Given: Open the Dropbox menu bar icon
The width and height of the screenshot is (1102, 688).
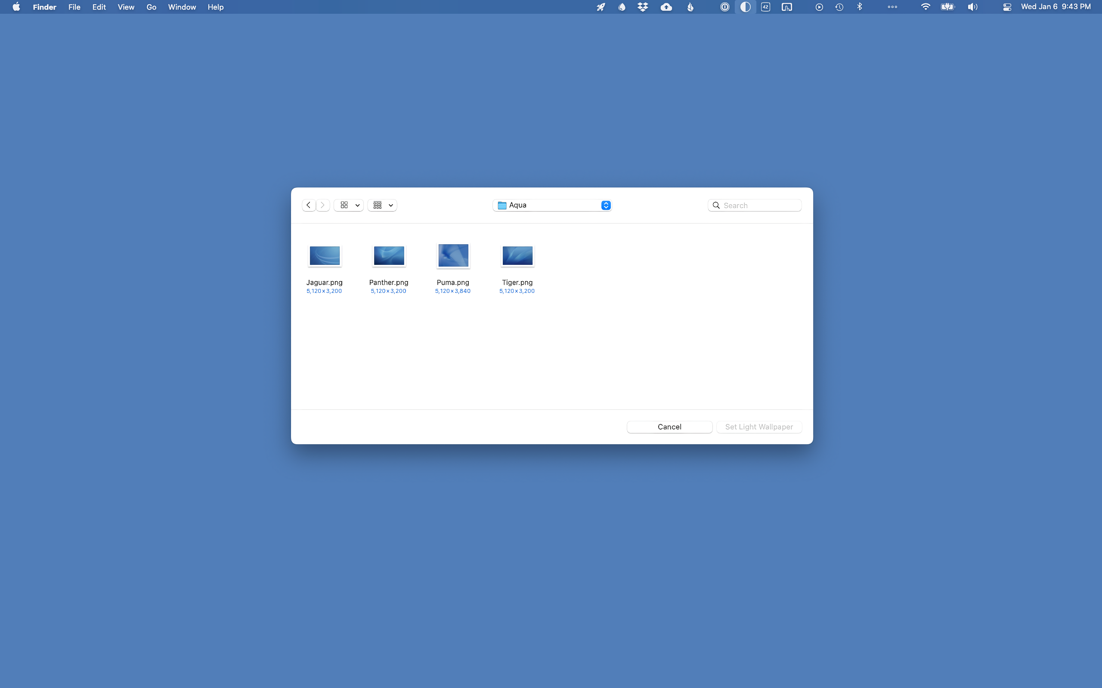Looking at the screenshot, I should [643, 7].
